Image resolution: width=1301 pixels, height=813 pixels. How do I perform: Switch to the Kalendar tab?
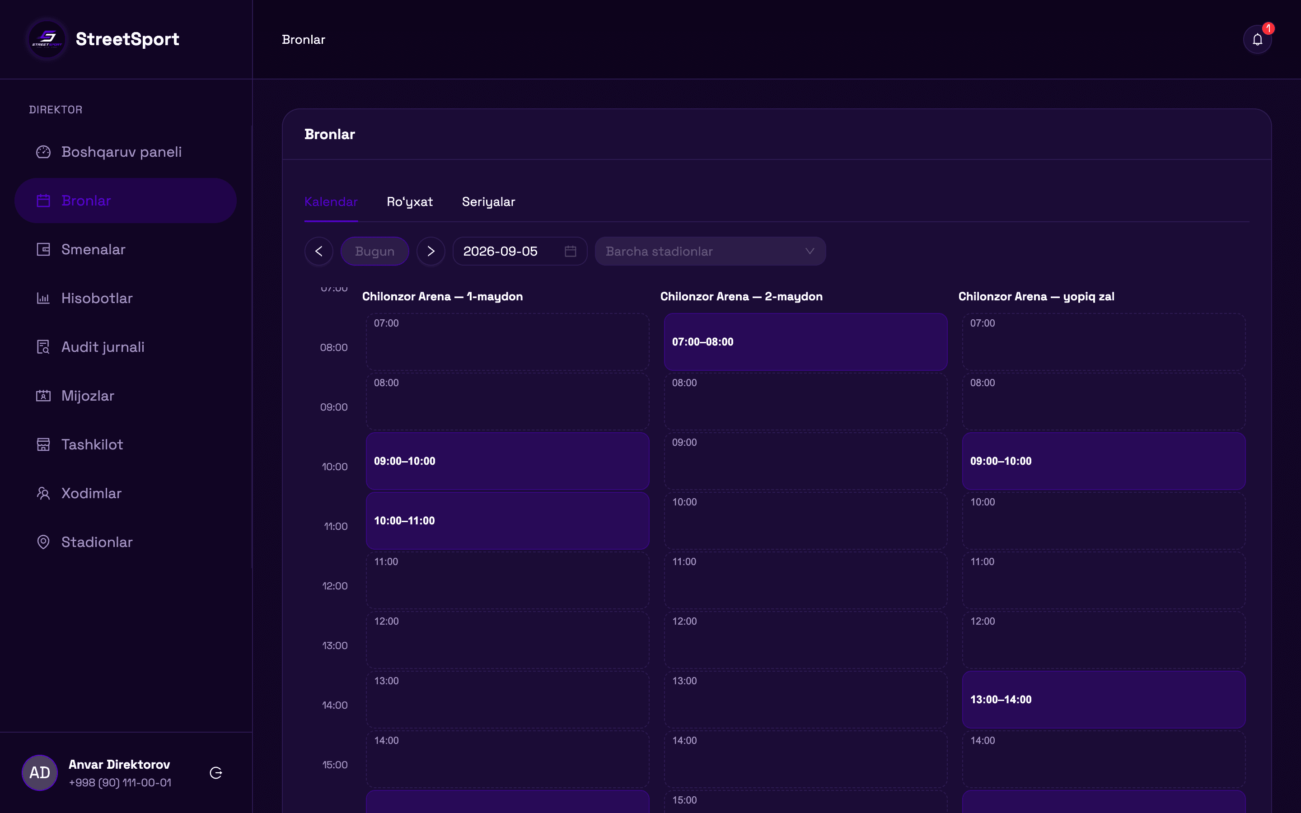pos(331,202)
